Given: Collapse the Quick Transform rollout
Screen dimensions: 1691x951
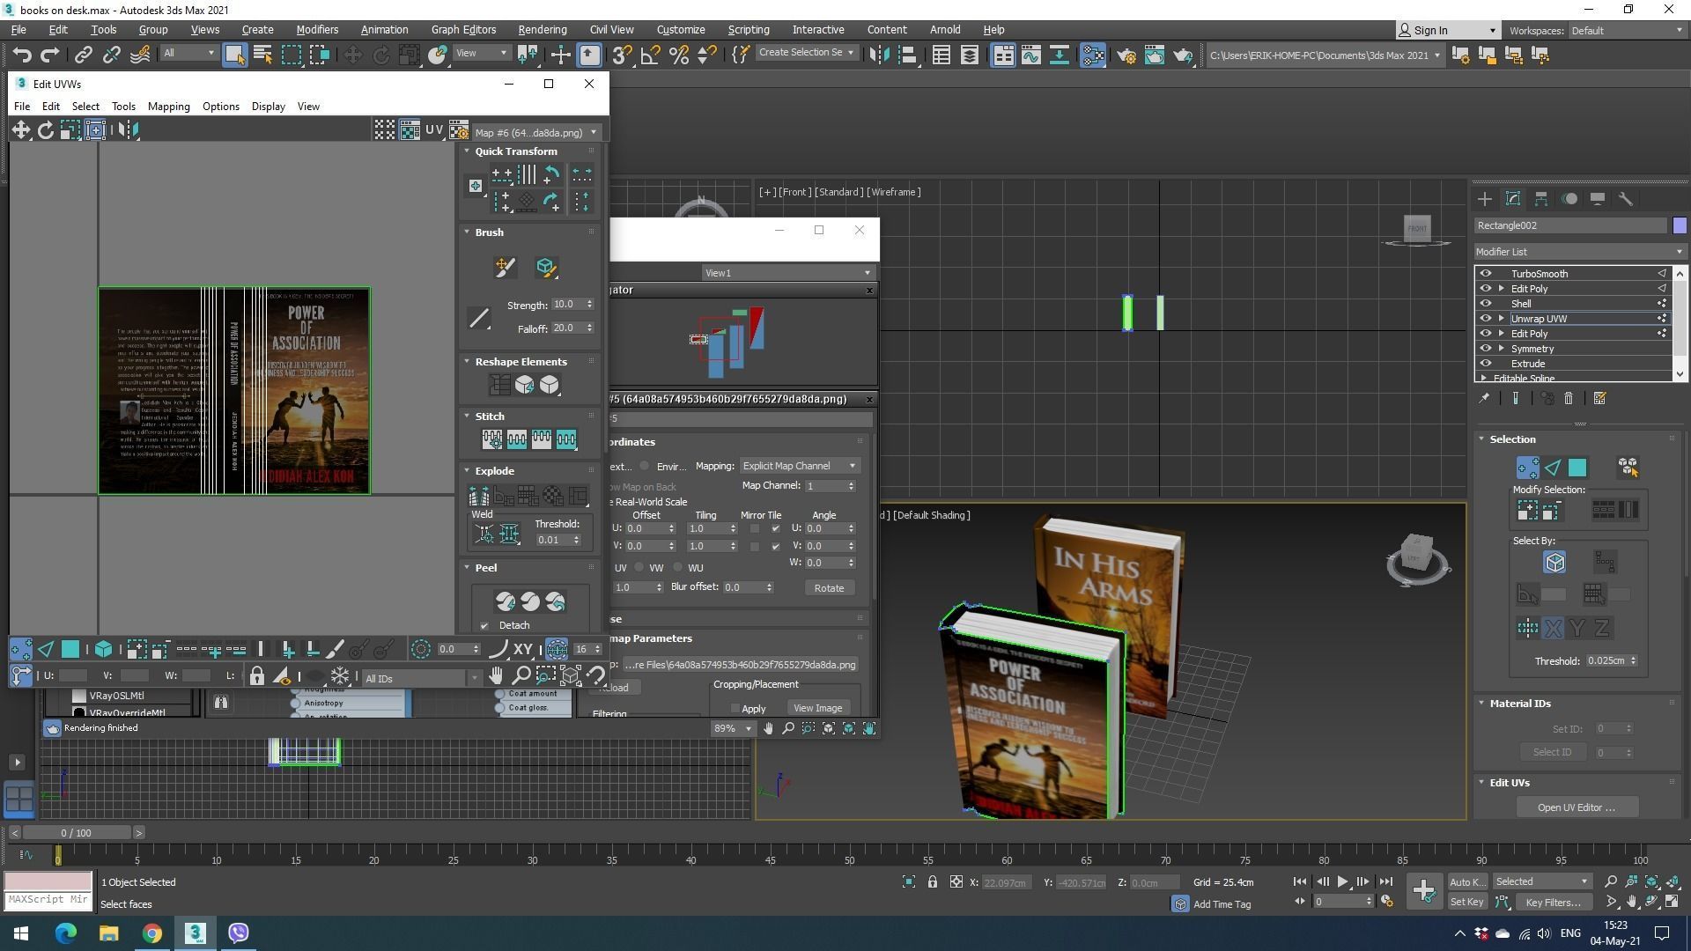Looking at the screenshot, I should click(515, 151).
